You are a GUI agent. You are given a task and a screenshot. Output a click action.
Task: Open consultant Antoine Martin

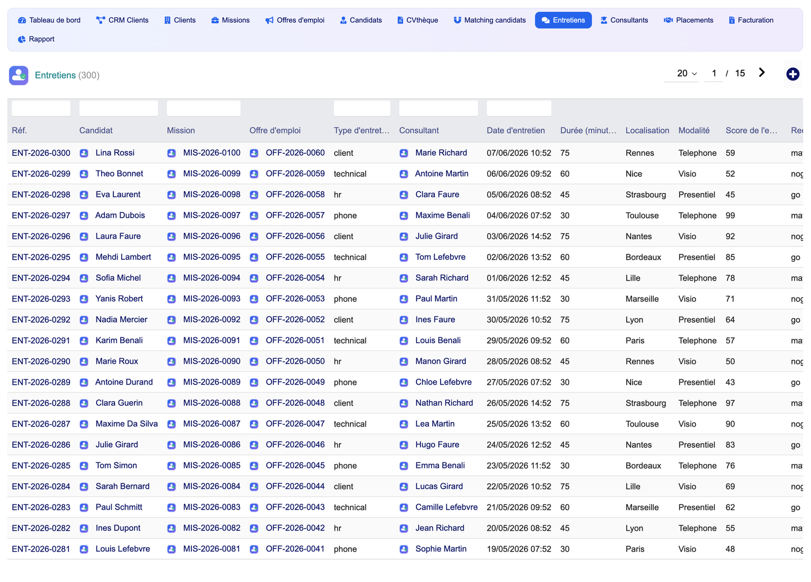click(x=442, y=173)
